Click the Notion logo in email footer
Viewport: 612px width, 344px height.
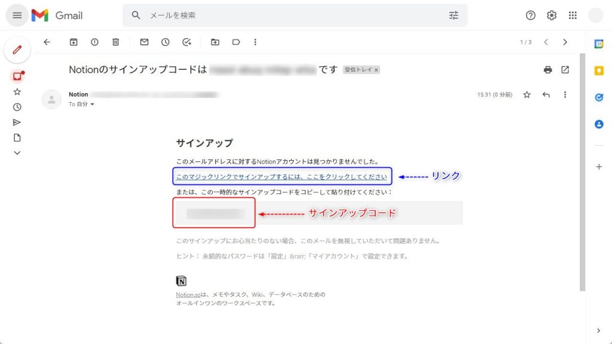click(x=181, y=281)
